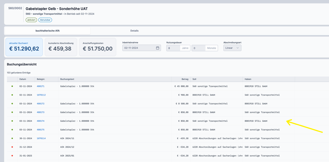Switch to the Details tab
The image size is (329, 162).
click(134, 31)
